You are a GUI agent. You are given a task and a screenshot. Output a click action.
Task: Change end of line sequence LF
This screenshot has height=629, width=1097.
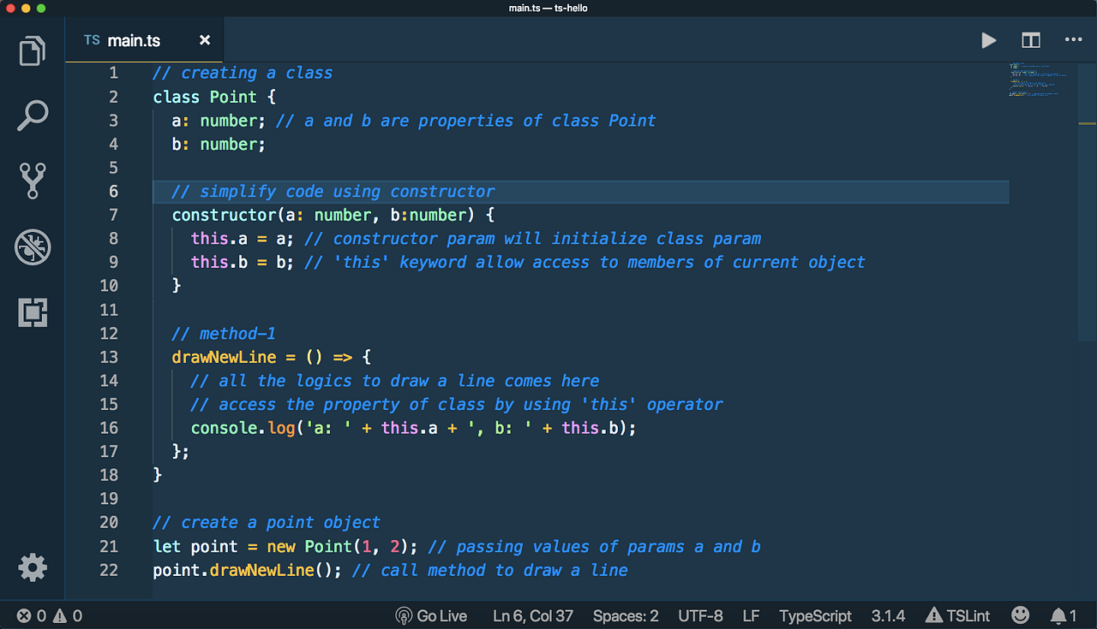751,615
